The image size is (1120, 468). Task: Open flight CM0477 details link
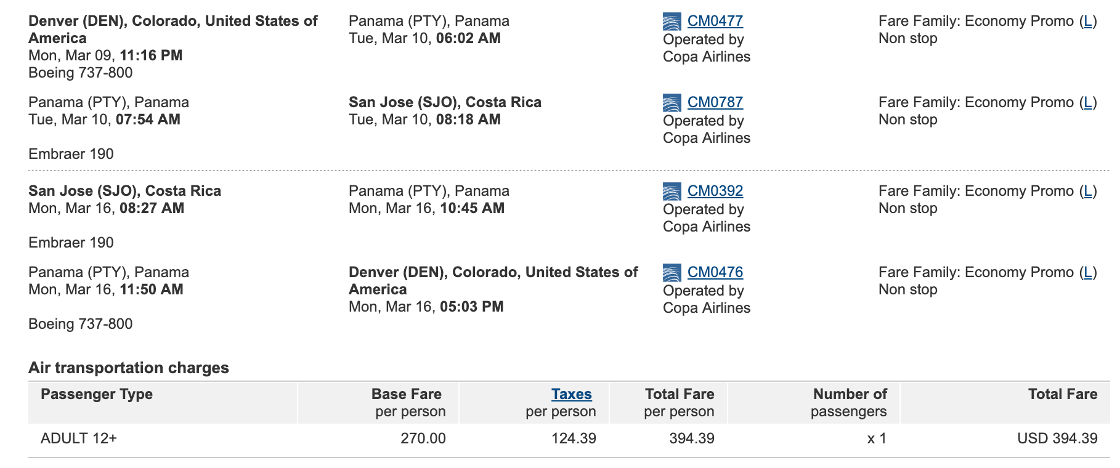point(715,21)
